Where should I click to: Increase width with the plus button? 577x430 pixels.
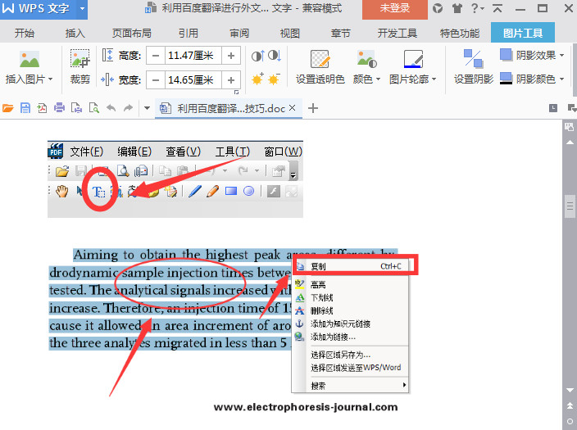(x=231, y=79)
